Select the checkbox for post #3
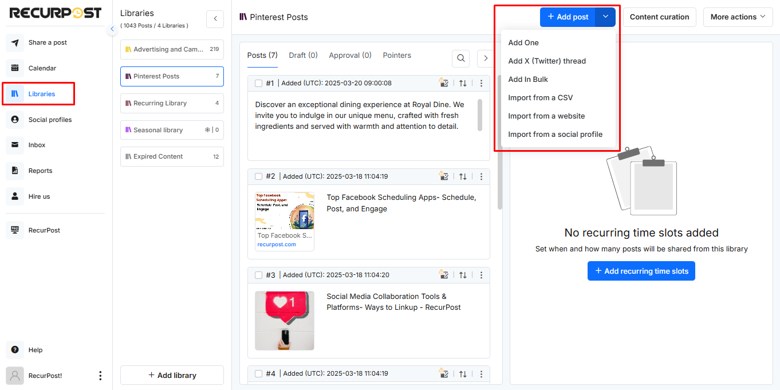 [x=258, y=275]
